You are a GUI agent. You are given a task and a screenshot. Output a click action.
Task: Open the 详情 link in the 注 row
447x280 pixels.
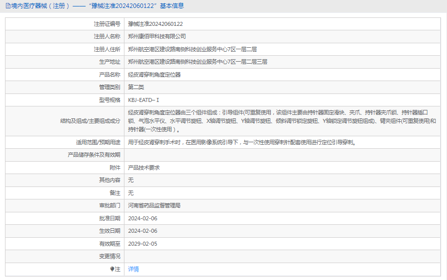click(x=133, y=269)
